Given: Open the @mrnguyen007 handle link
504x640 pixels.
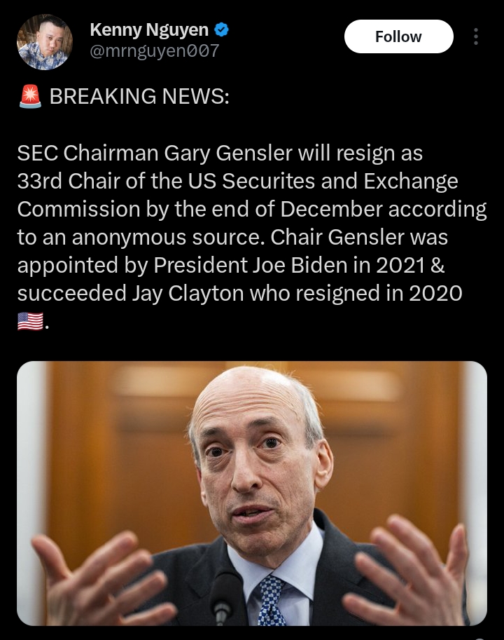Looking at the screenshot, I should (x=155, y=51).
